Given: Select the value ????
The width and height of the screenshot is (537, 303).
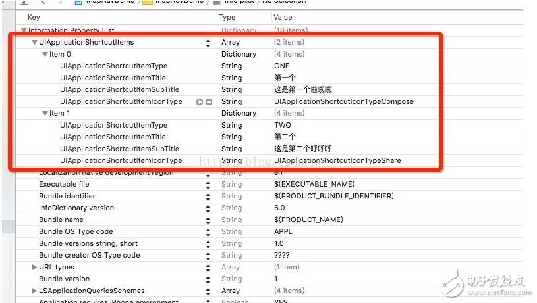Looking at the screenshot, I should pyautogui.click(x=282, y=255).
